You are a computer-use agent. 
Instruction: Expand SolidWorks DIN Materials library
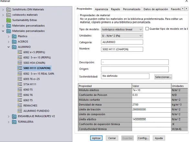(3, 10)
